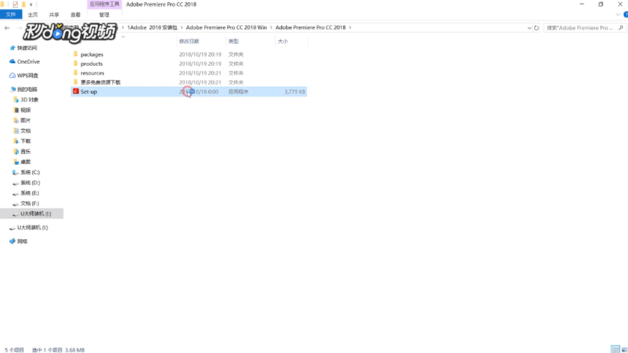Open 下载 folder in sidebar
This screenshot has height=353, width=628.
pos(26,141)
